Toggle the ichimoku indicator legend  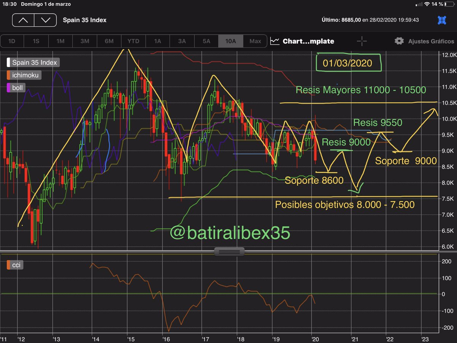point(24,75)
